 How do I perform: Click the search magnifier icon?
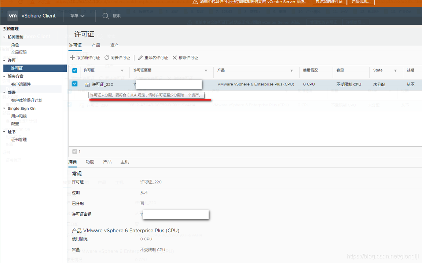106,16
